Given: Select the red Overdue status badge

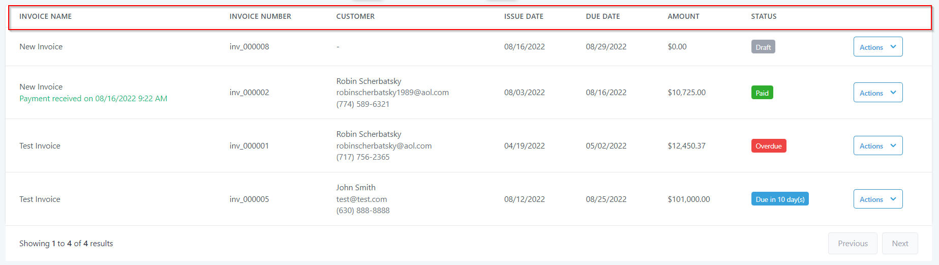Looking at the screenshot, I should (768, 146).
